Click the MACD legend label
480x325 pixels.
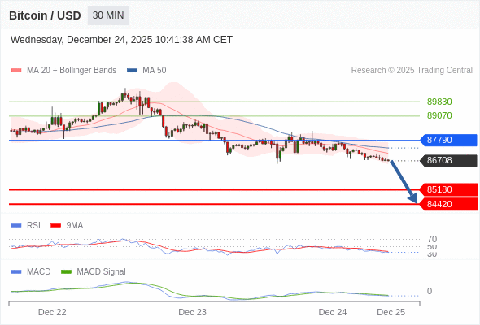[39, 272]
